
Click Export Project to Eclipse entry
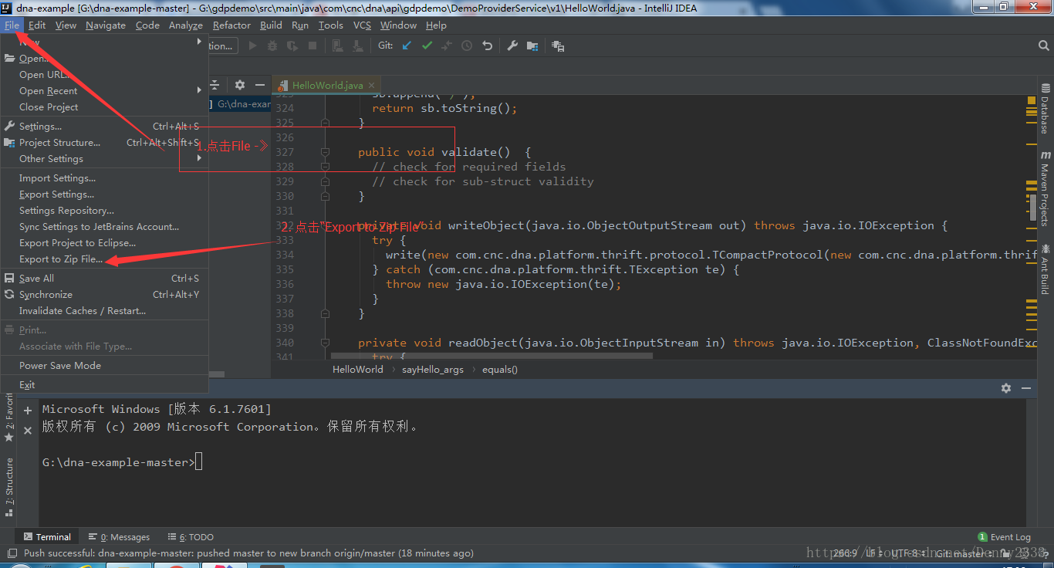(x=104, y=243)
